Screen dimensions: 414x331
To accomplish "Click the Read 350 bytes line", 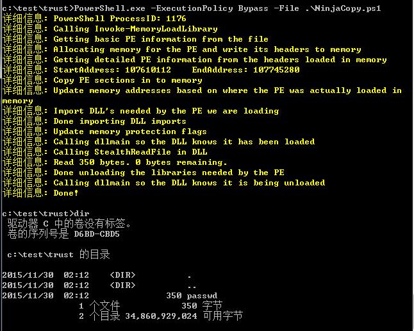I will click(x=140, y=162).
